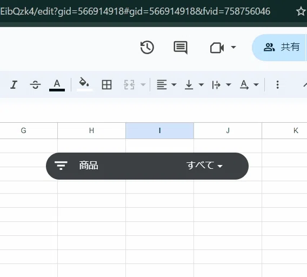Open version history clock icon
307x277 pixels.
click(147, 47)
